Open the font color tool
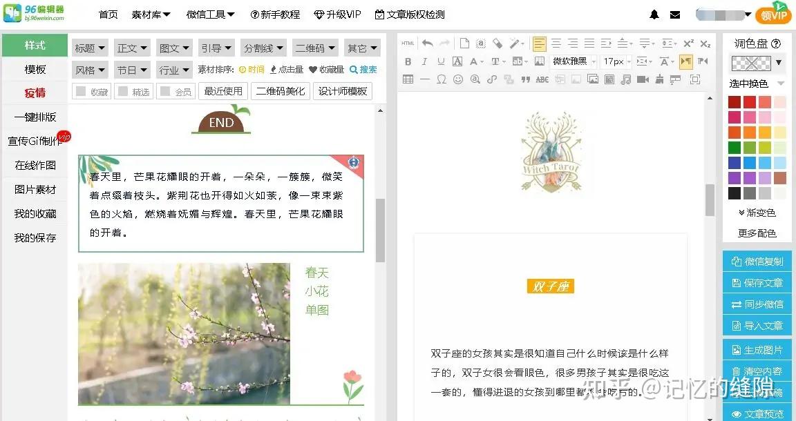 pyautogui.click(x=476, y=61)
